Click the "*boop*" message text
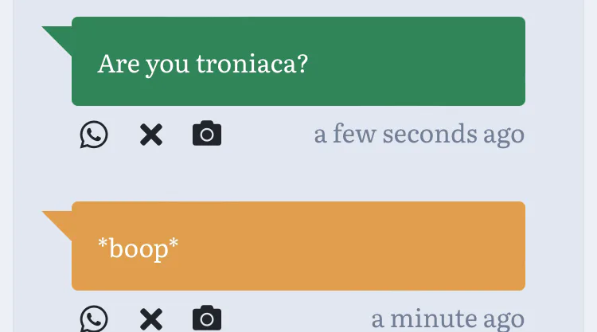The image size is (597, 332). pos(138,248)
